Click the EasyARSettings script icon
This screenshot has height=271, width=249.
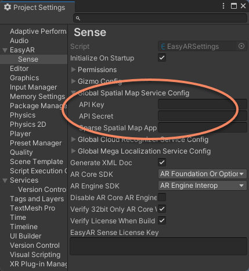pyautogui.click(x=163, y=47)
